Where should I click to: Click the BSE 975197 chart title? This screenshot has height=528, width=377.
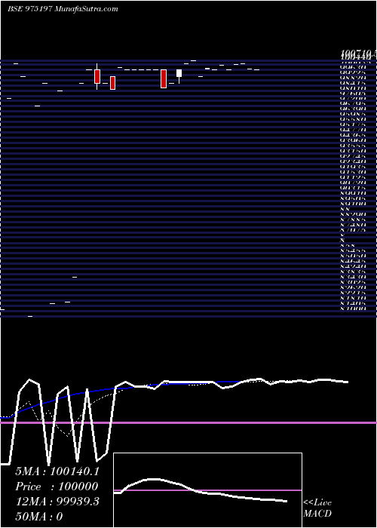click(x=63, y=9)
